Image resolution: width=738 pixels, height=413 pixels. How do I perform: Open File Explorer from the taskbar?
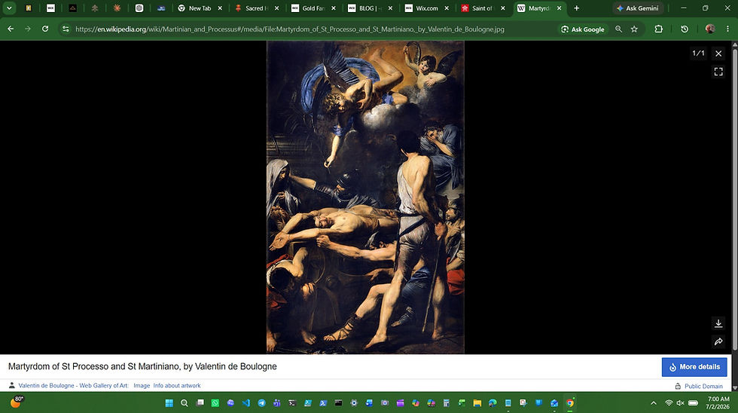pos(477,402)
